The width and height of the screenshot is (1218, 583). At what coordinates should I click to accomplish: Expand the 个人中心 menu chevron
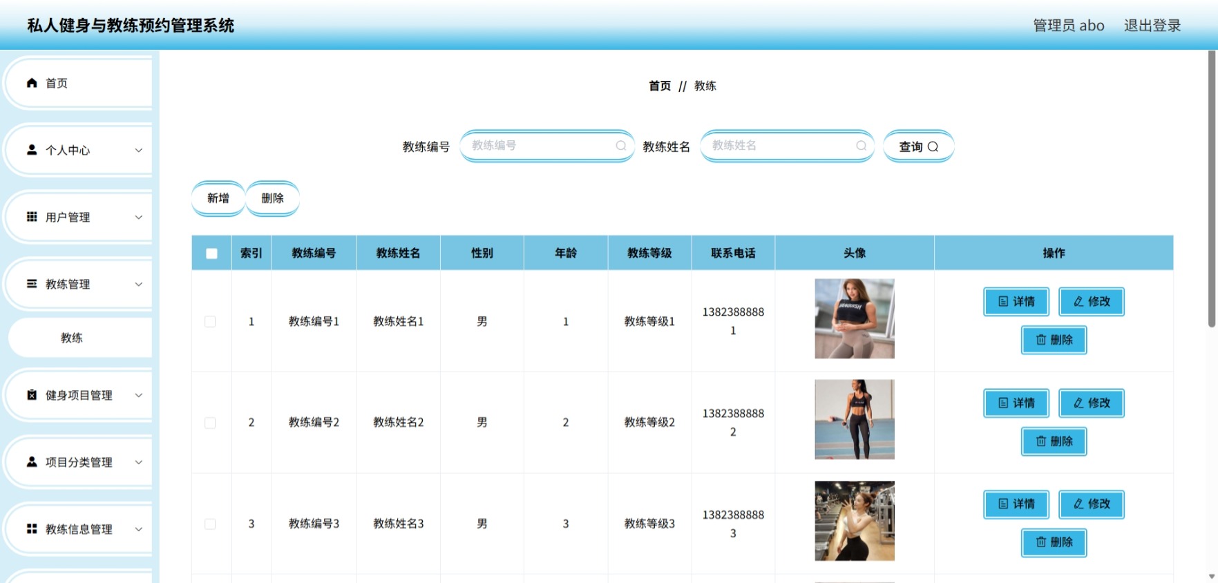click(139, 150)
